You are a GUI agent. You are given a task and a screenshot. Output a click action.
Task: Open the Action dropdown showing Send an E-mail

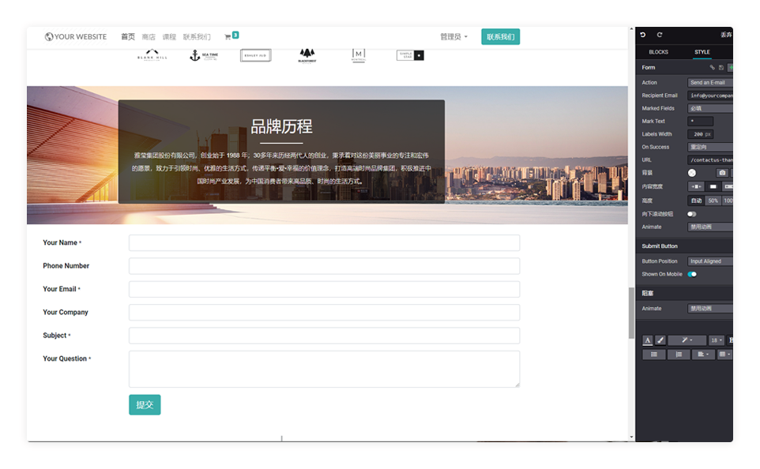pyautogui.click(x=710, y=82)
